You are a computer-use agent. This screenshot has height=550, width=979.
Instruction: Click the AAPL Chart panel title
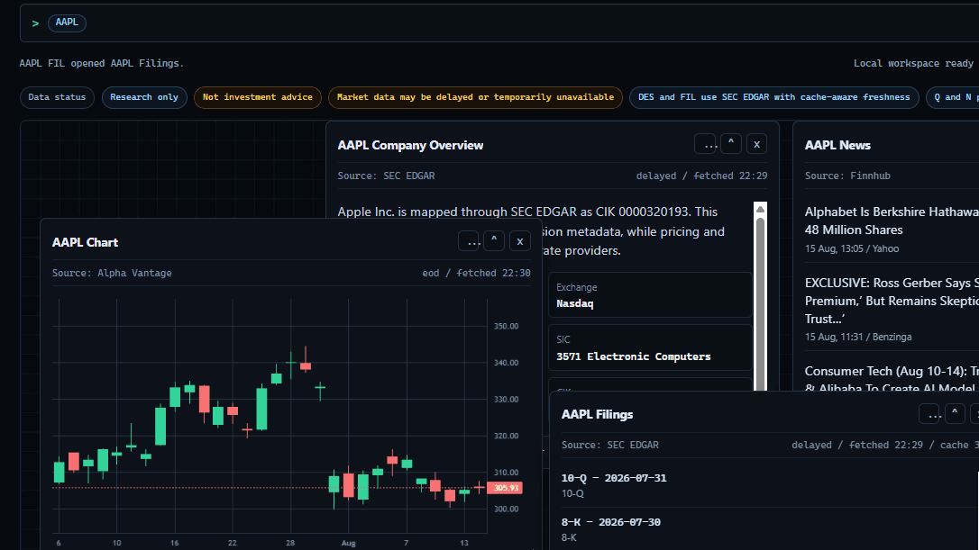[85, 242]
